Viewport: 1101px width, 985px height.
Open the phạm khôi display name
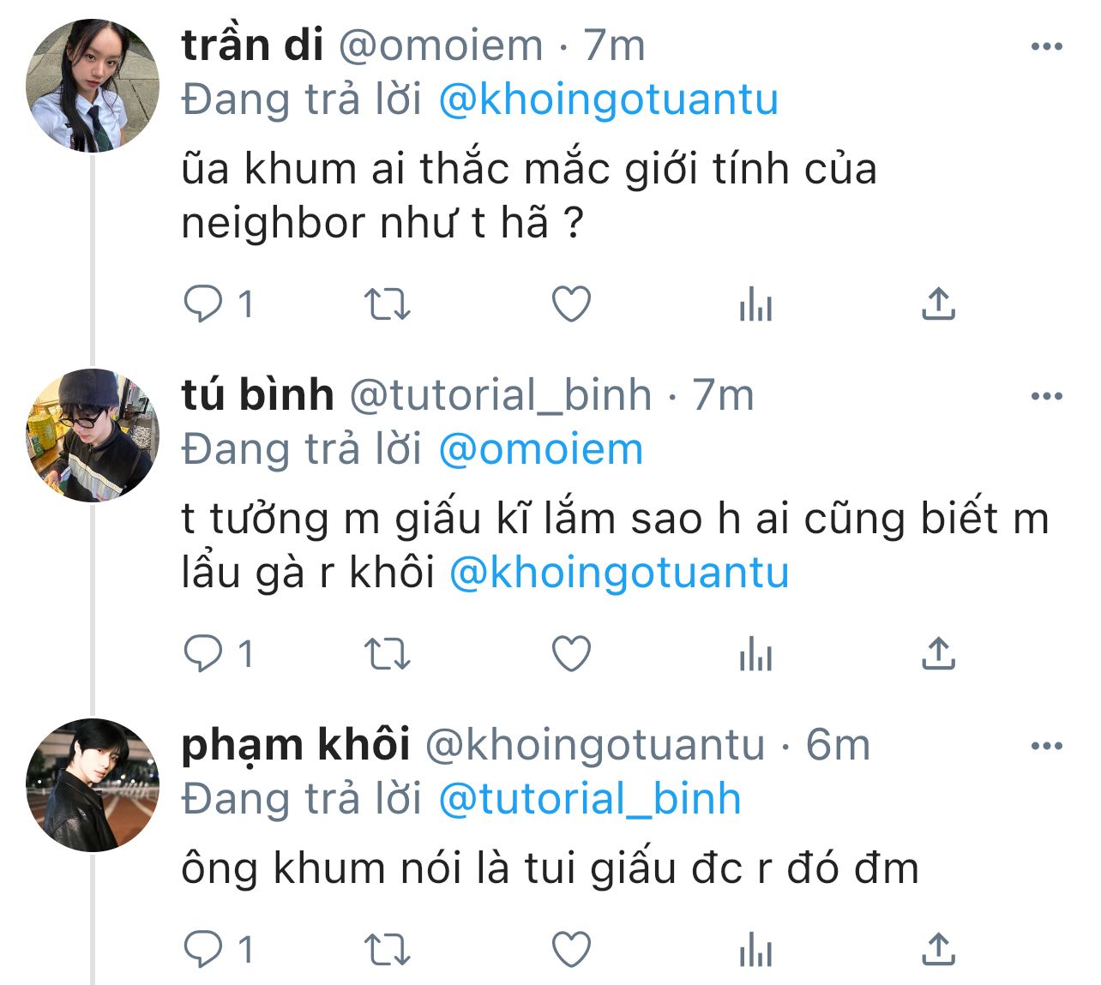pos(296,746)
